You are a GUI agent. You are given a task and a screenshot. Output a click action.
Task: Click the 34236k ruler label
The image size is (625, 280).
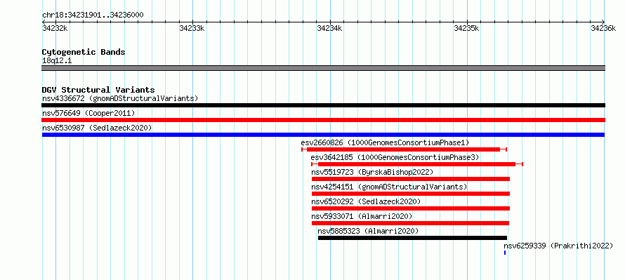tap(603, 28)
